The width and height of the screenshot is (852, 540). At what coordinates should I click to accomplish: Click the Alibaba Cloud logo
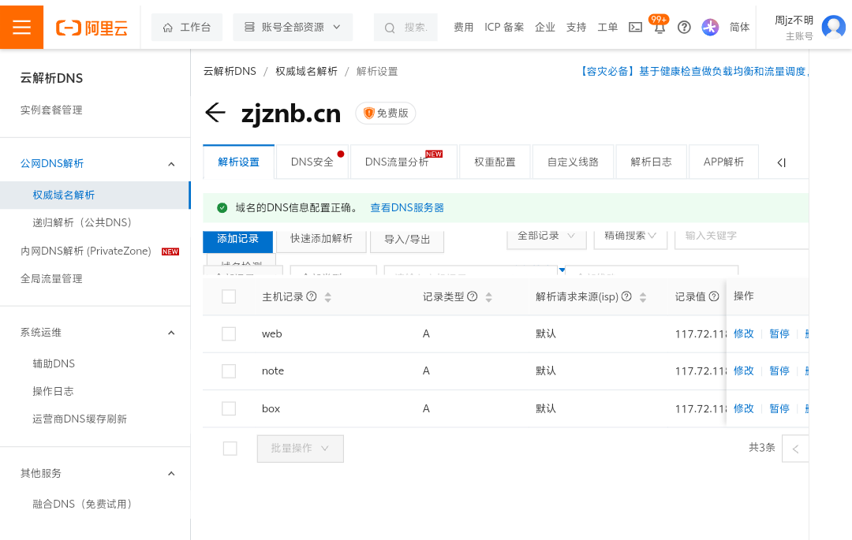92,27
